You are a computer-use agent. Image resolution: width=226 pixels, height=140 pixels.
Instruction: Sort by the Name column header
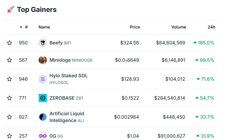(44, 27)
